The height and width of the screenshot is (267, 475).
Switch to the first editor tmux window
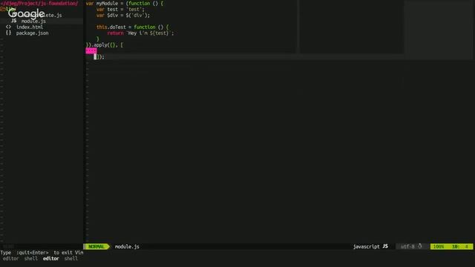click(10, 259)
